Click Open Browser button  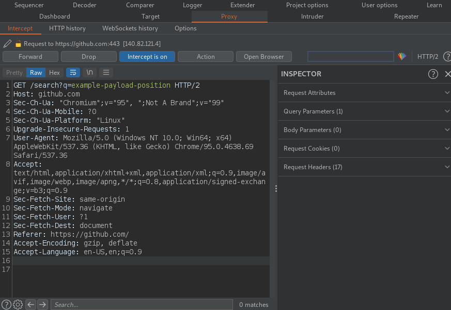(x=264, y=57)
